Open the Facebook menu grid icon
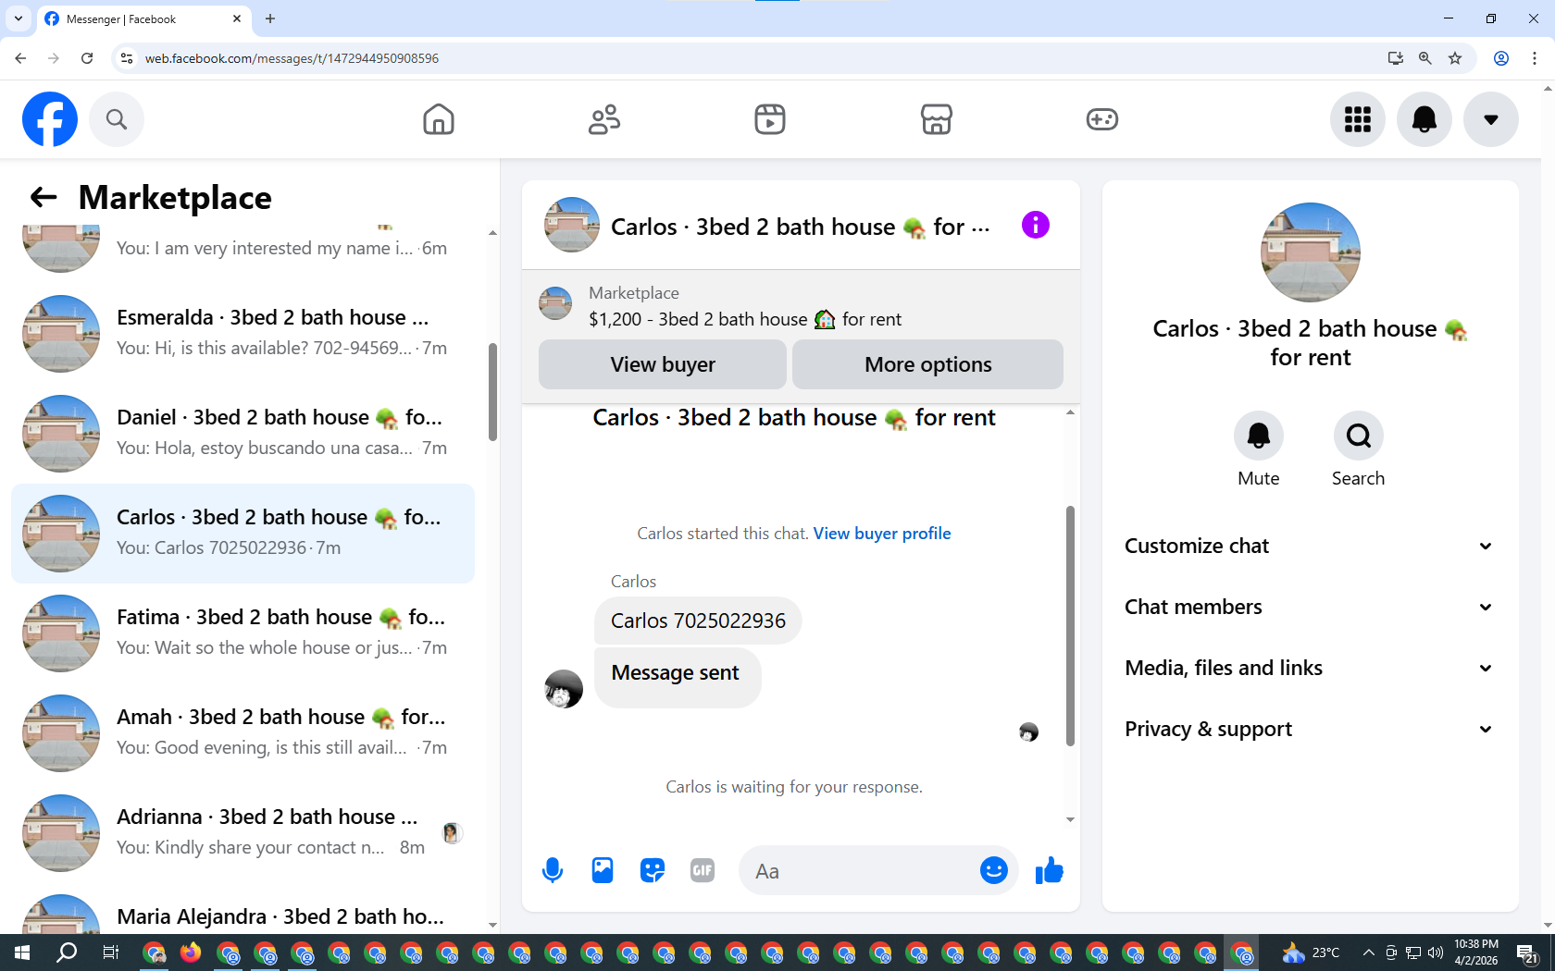The image size is (1555, 971). (1358, 119)
